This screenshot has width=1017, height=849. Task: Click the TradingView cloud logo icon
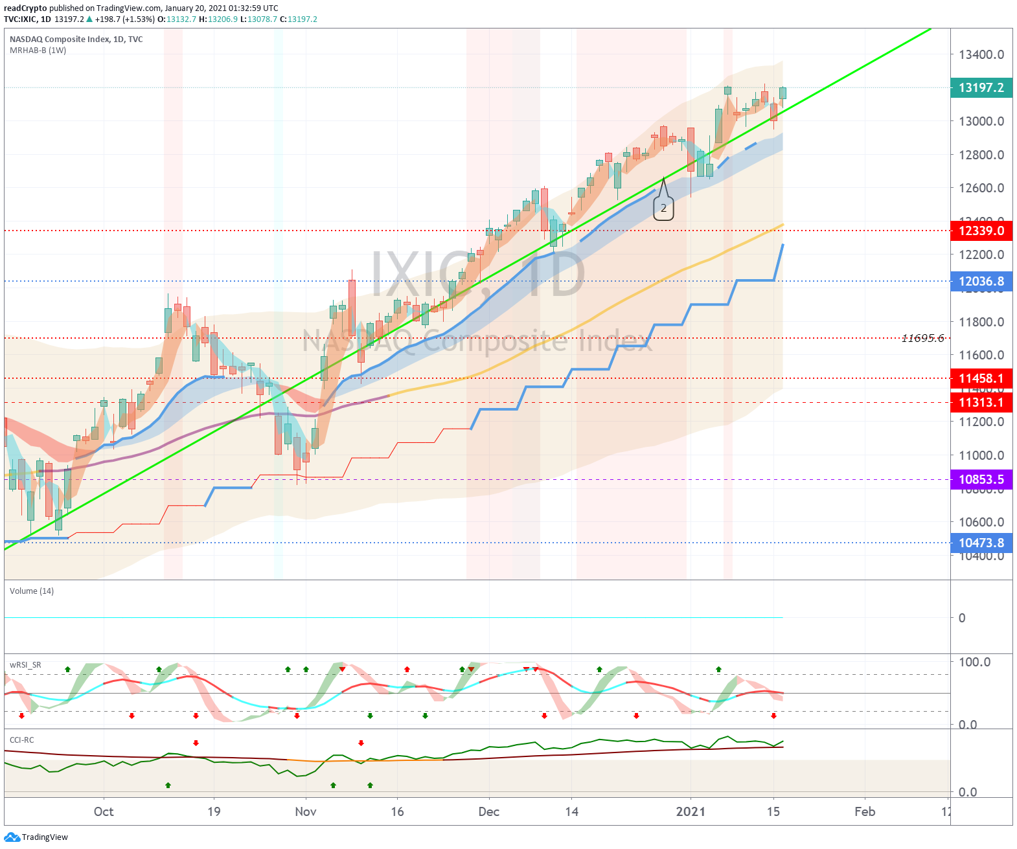click(12, 837)
